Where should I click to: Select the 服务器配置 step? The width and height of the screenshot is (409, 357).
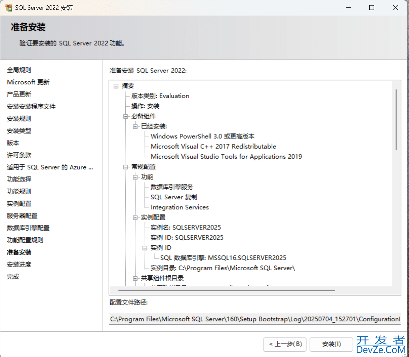[22, 216]
